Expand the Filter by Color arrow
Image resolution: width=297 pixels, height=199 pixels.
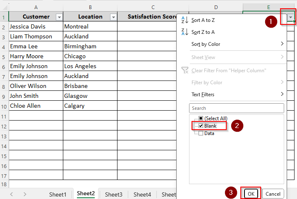[x=282, y=82]
